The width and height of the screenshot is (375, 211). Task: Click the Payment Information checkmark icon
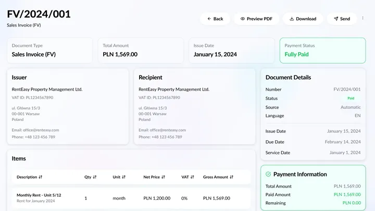tap(268, 175)
